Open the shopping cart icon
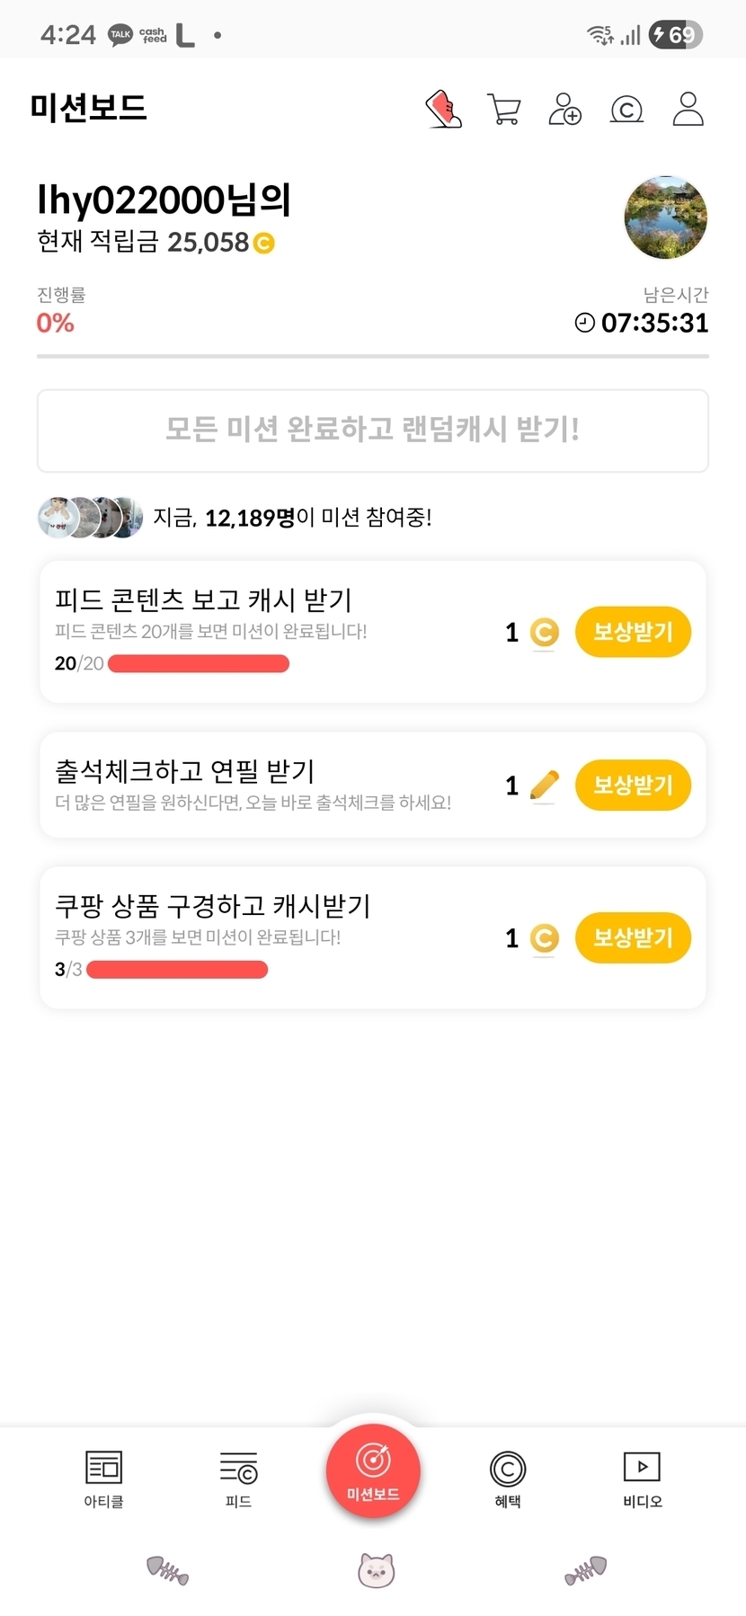 [x=504, y=110]
